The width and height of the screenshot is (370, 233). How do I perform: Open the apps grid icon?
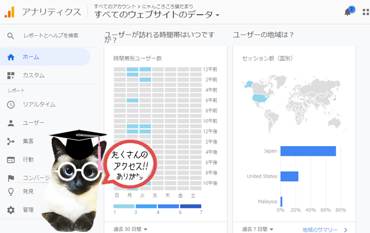click(x=366, y=12)
